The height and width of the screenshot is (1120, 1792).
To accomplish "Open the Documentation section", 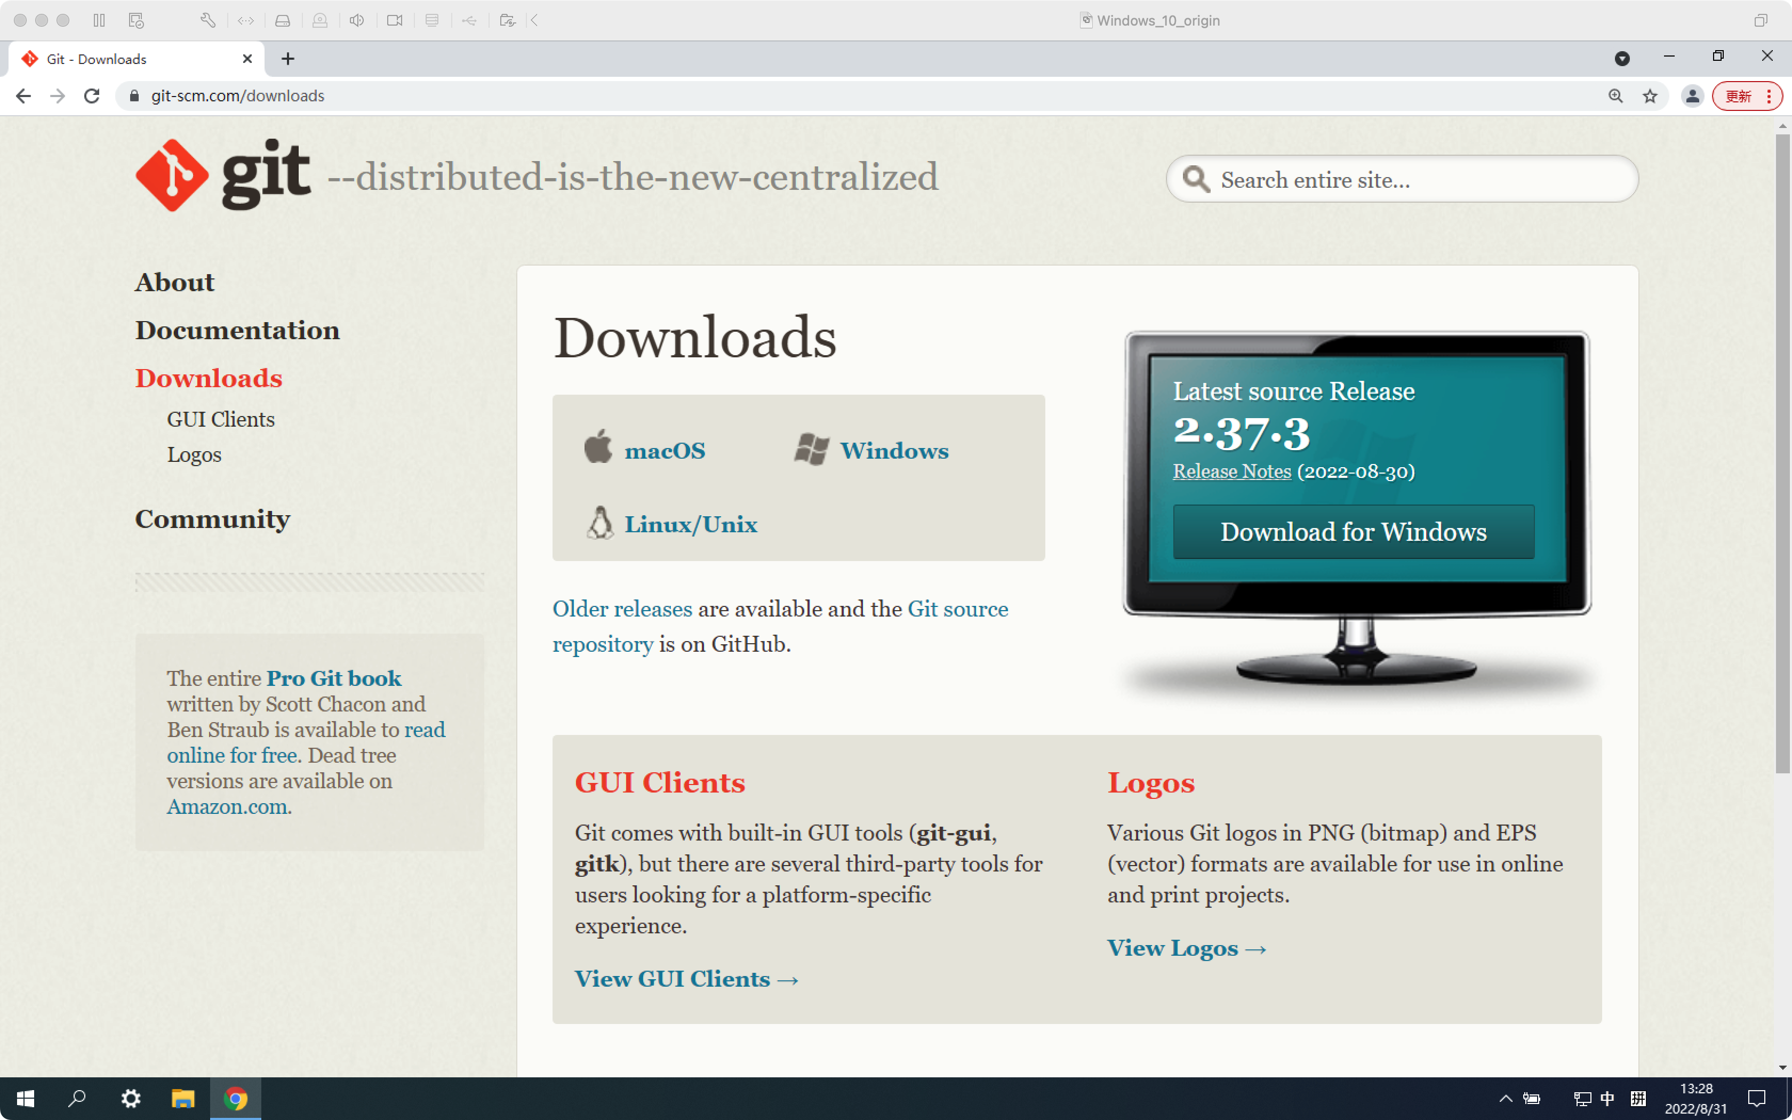I will [238, 330].
